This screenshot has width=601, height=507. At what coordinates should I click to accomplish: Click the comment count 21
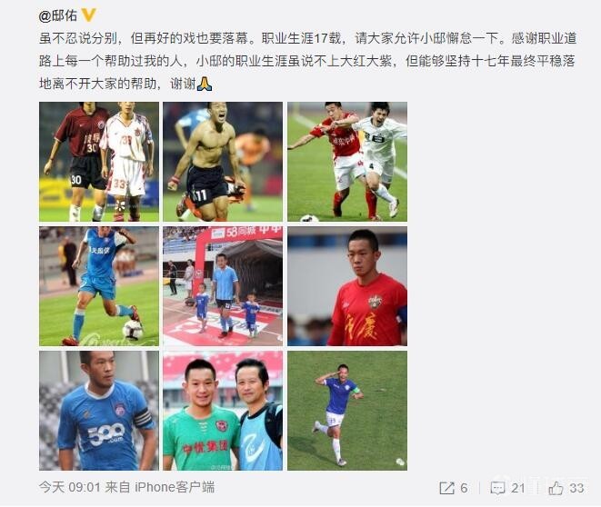pos(518,488)
